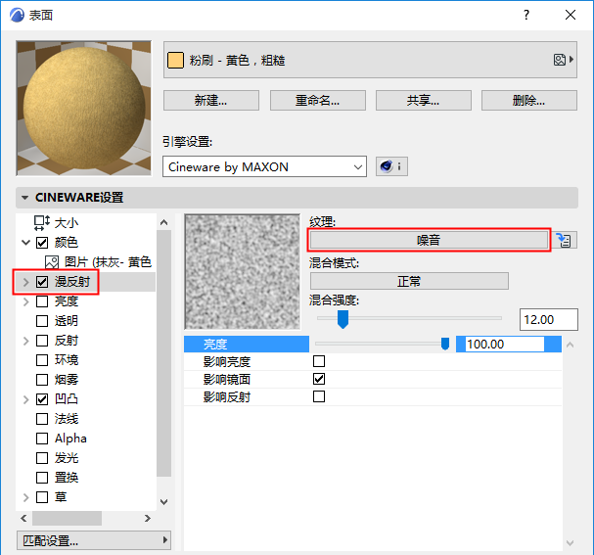Uncheck the 凹凸 bump checkbox
This screenshot has height=555, width=594.
(x=42, y=399)
